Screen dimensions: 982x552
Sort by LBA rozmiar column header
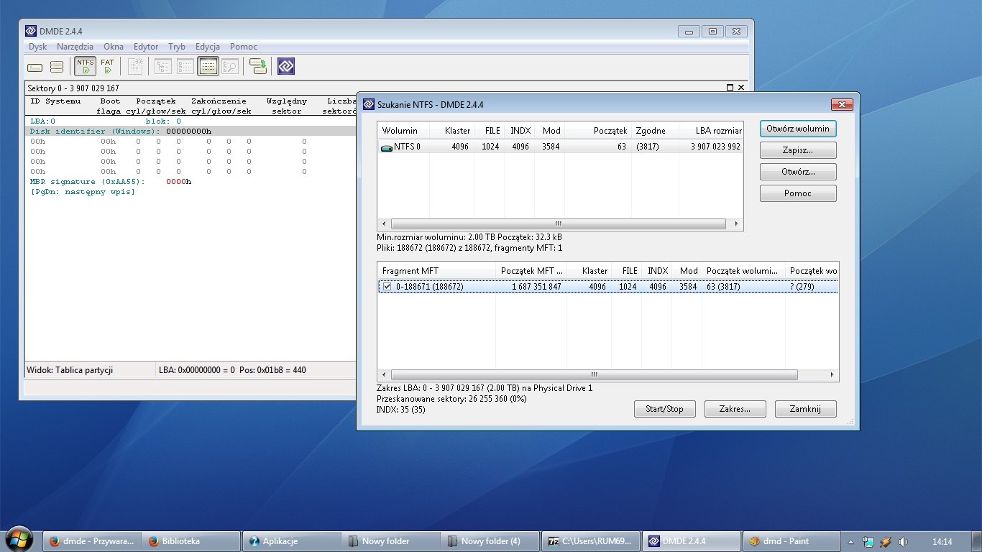tap(710, 131)
